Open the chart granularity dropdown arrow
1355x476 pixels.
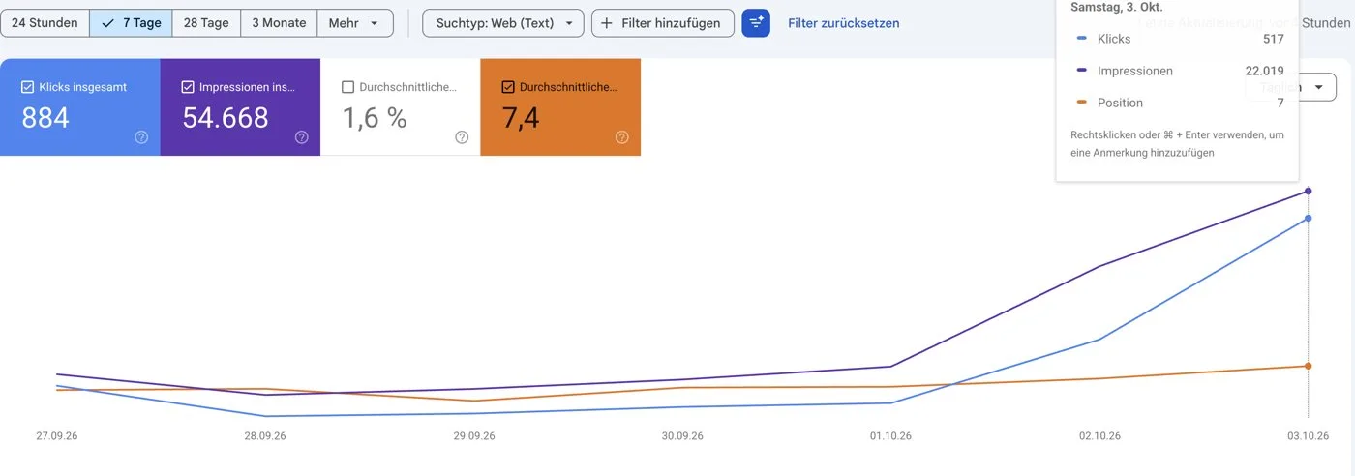(x=1318, y=88)
